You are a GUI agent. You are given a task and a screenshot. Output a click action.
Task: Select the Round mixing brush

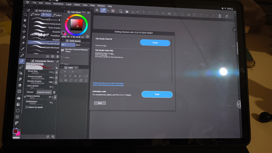click(45, 23)
